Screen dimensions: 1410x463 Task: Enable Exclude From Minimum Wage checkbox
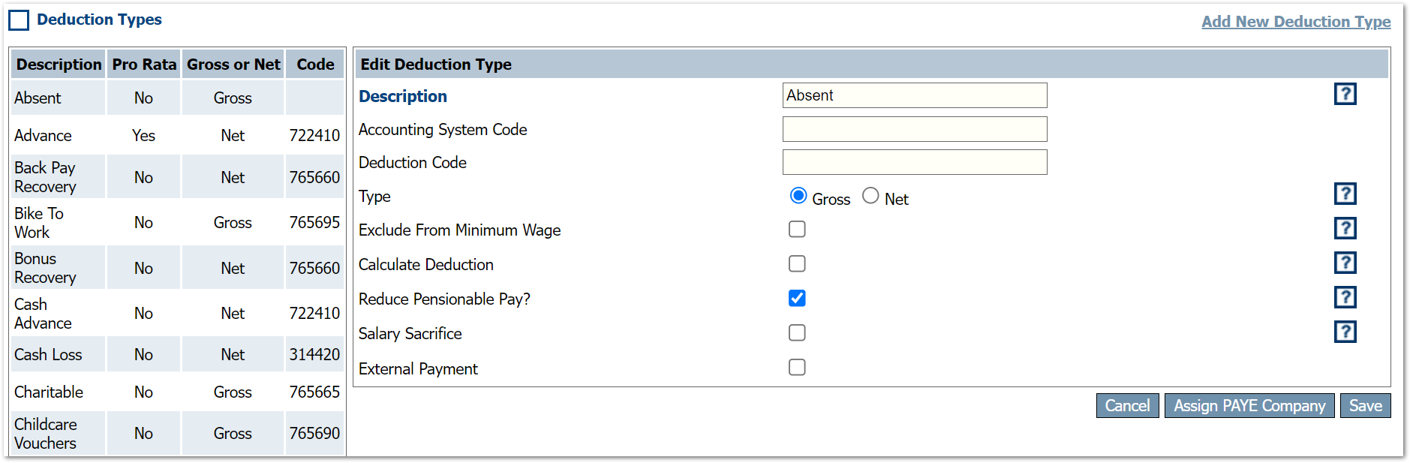[x=797, y=229]
